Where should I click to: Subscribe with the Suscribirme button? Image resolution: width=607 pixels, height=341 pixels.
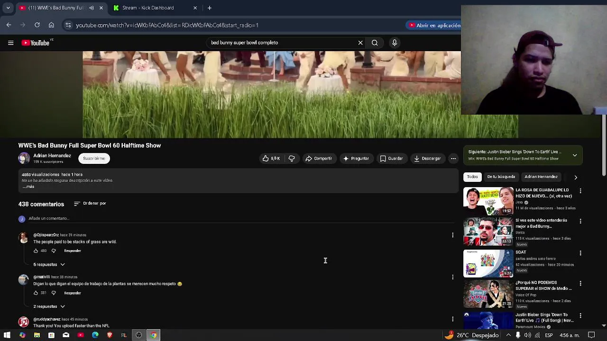pyautogui.click(x=94, y=158)
